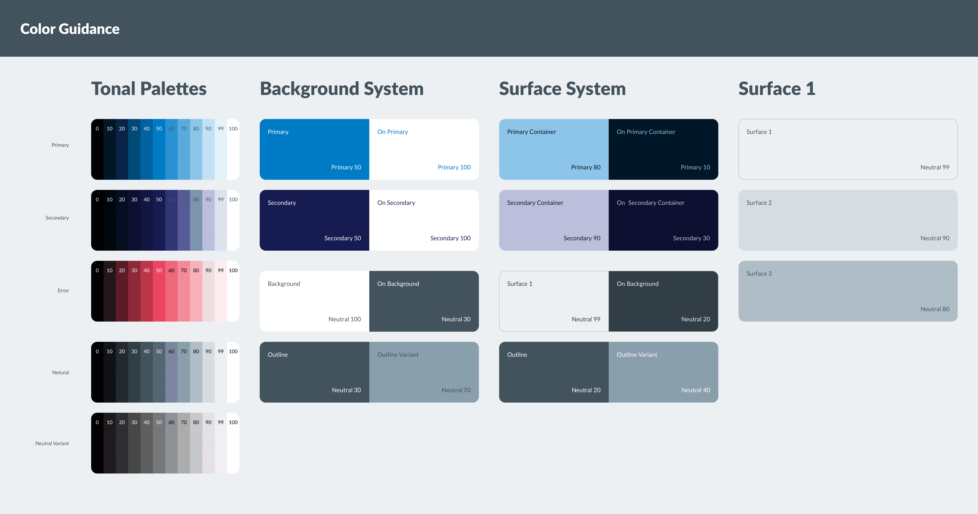Select the Surface 2 Neutral 90 card
Screen dimensions: 978x514
click(847, 220)
